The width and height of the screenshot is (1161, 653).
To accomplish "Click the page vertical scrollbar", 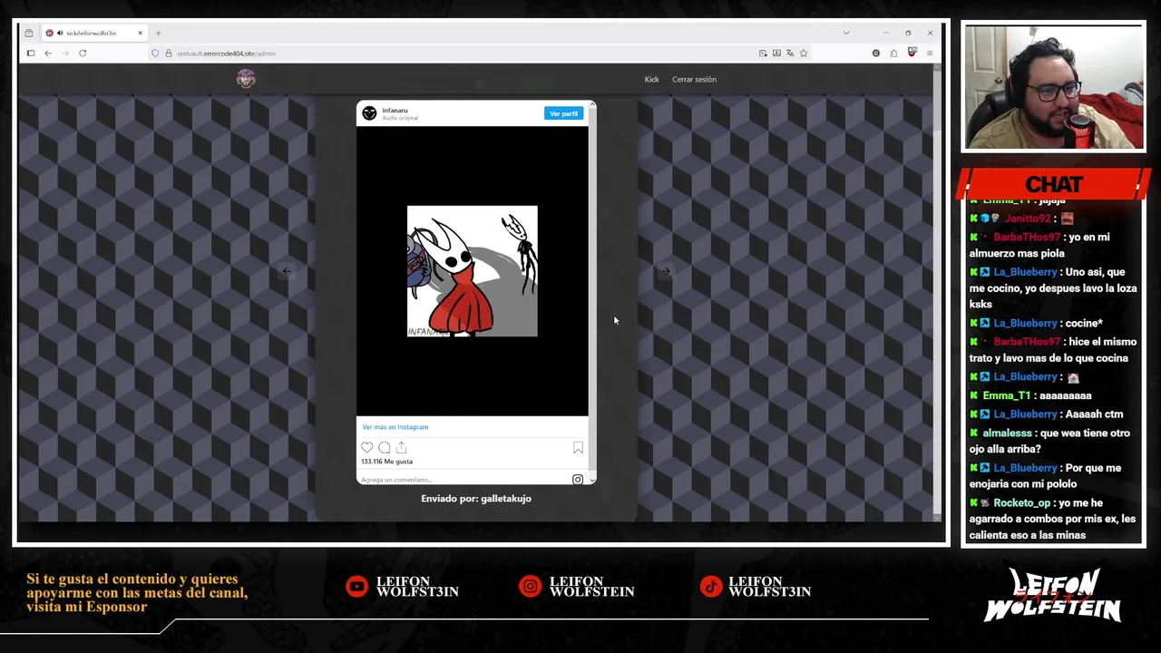I will pyautogui.click(x=937, y=290).
